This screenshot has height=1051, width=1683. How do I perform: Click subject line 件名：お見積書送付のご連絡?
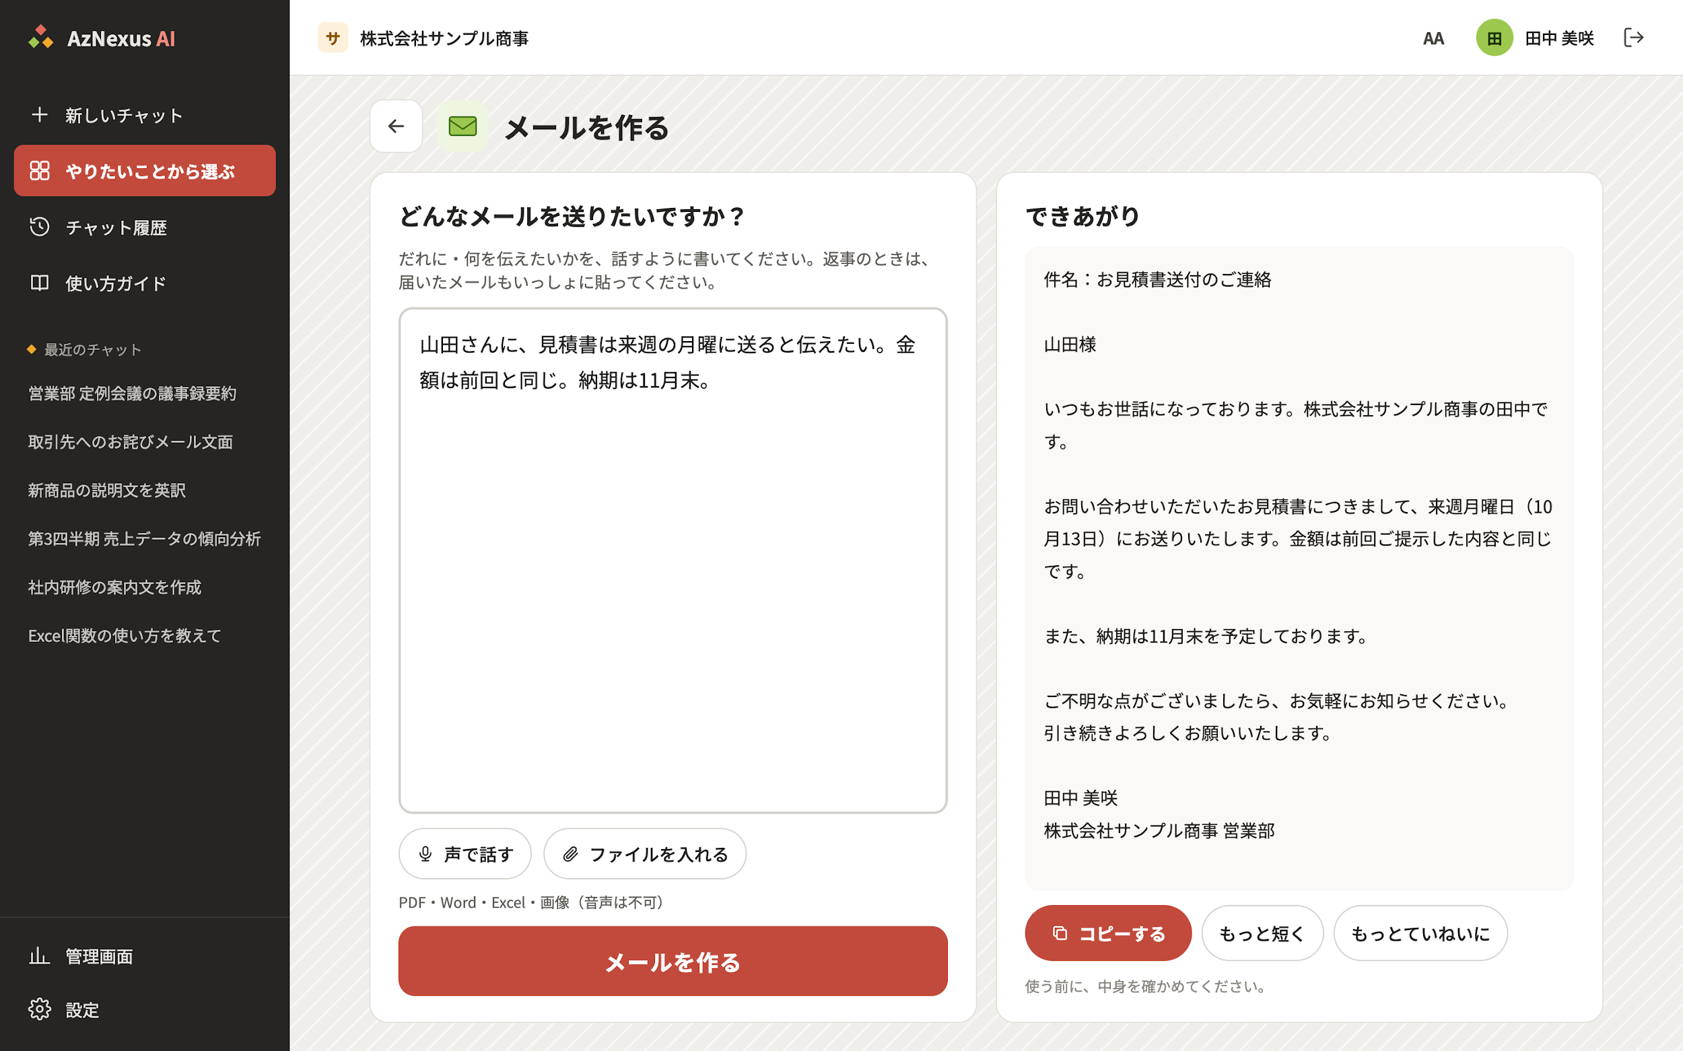pyautogui.click(x=1158, y=279)
